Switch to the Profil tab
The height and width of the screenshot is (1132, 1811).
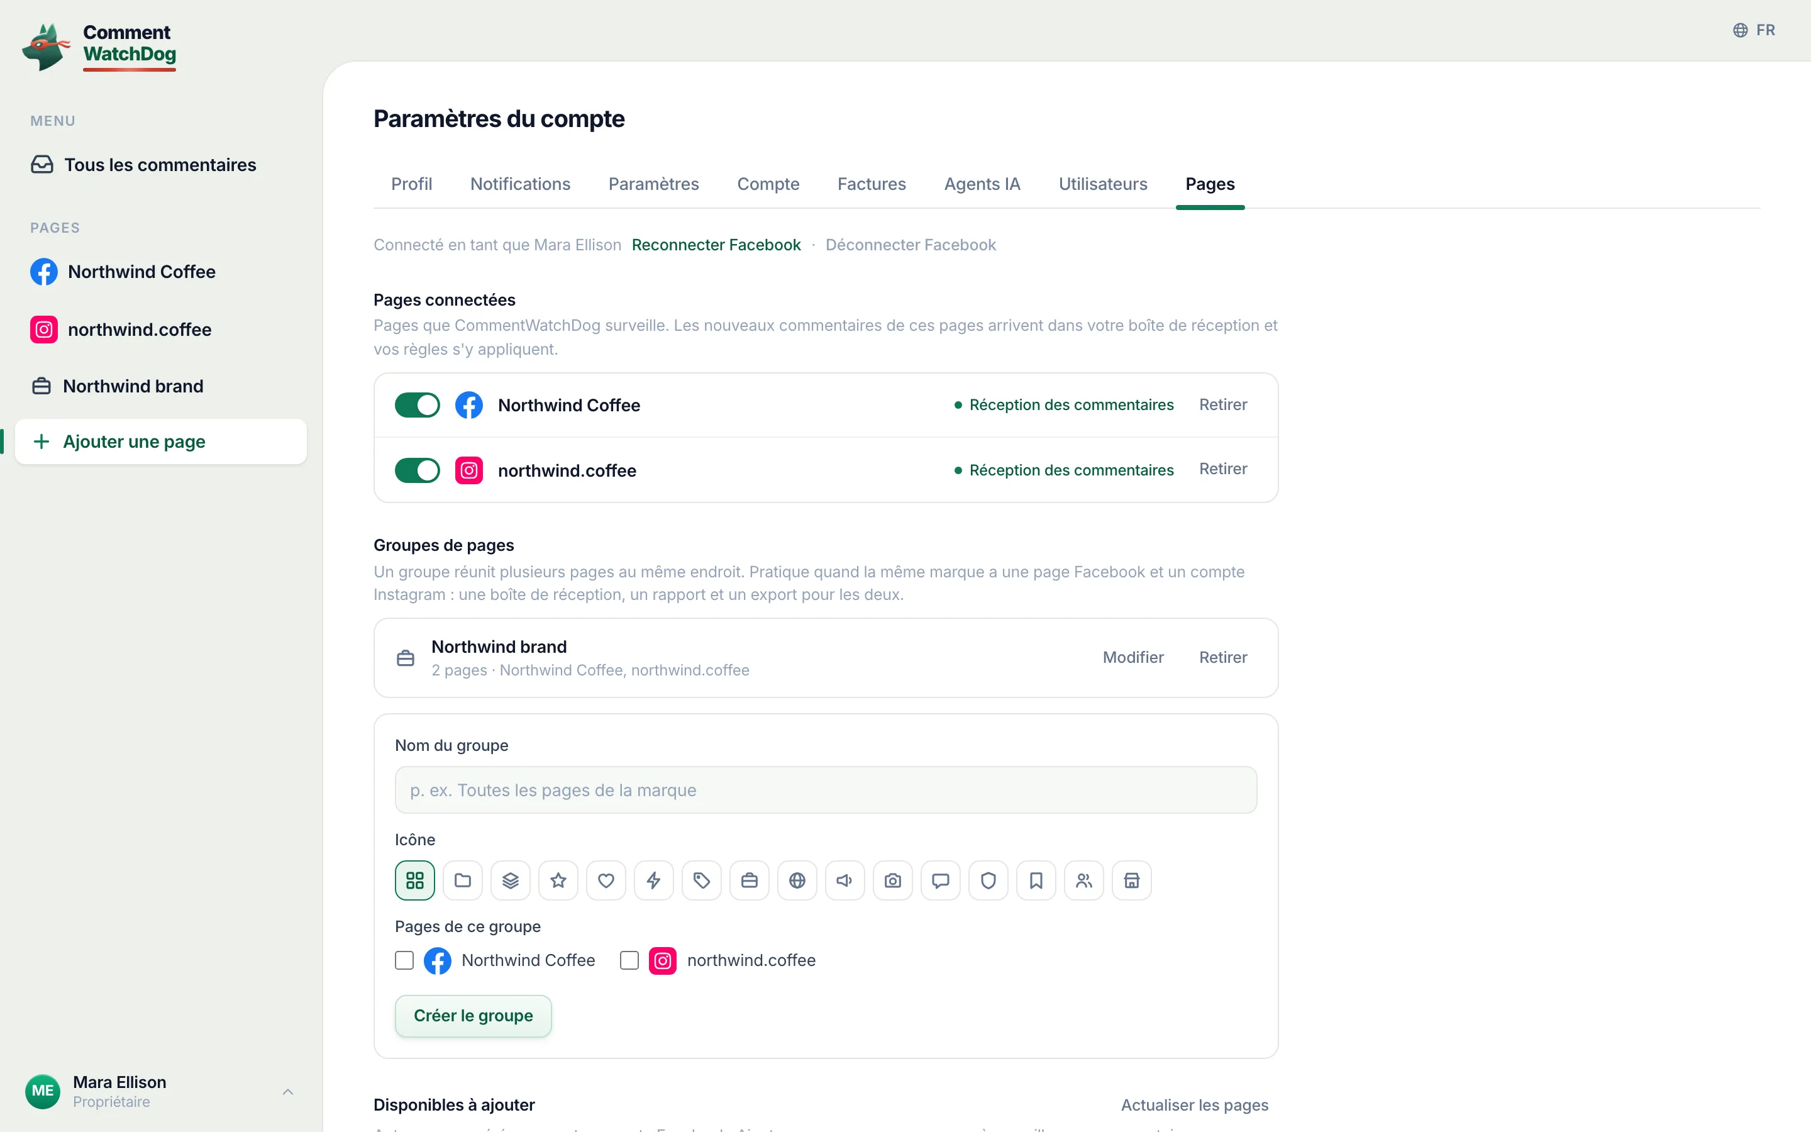(412, 184)
